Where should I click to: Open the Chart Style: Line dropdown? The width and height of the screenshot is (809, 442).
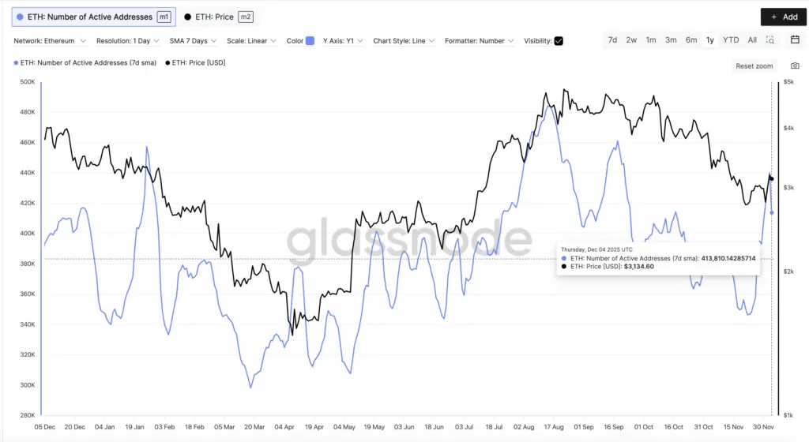(x=404, y=41)
